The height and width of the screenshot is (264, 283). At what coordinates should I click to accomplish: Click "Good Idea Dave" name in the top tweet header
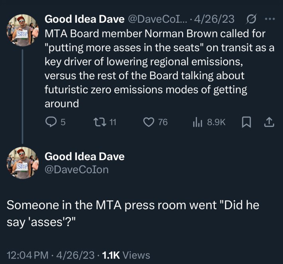point(85,19)
